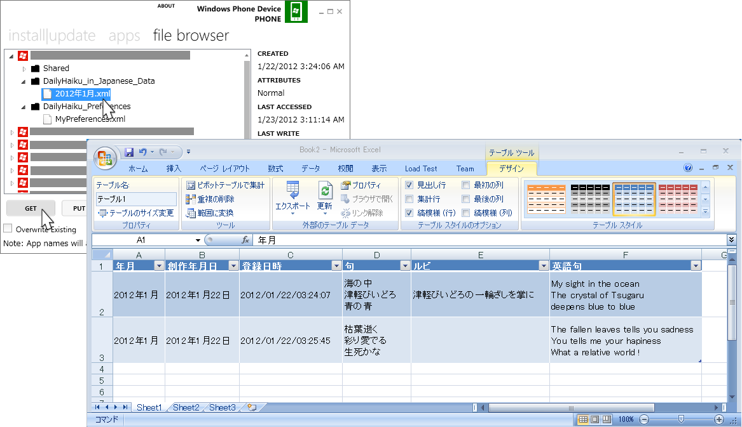Open the 句 column filter dropdown
The height and width of the screenshot is (427, 742).
(x=405, y=266)
